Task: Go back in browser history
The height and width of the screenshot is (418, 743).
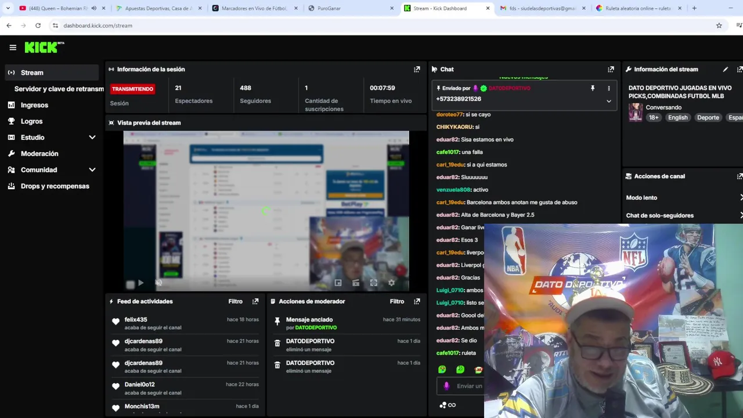Action: [x=9, y=26]
